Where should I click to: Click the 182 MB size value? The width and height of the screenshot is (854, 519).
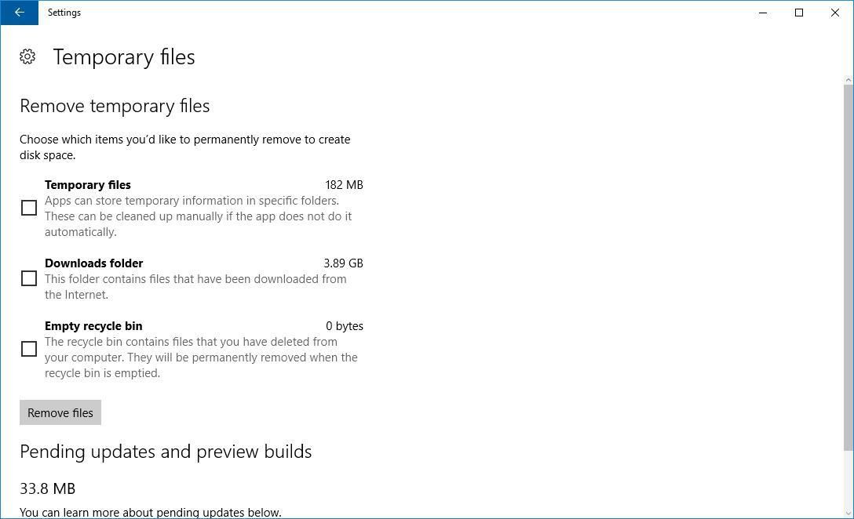click(344, 185)
